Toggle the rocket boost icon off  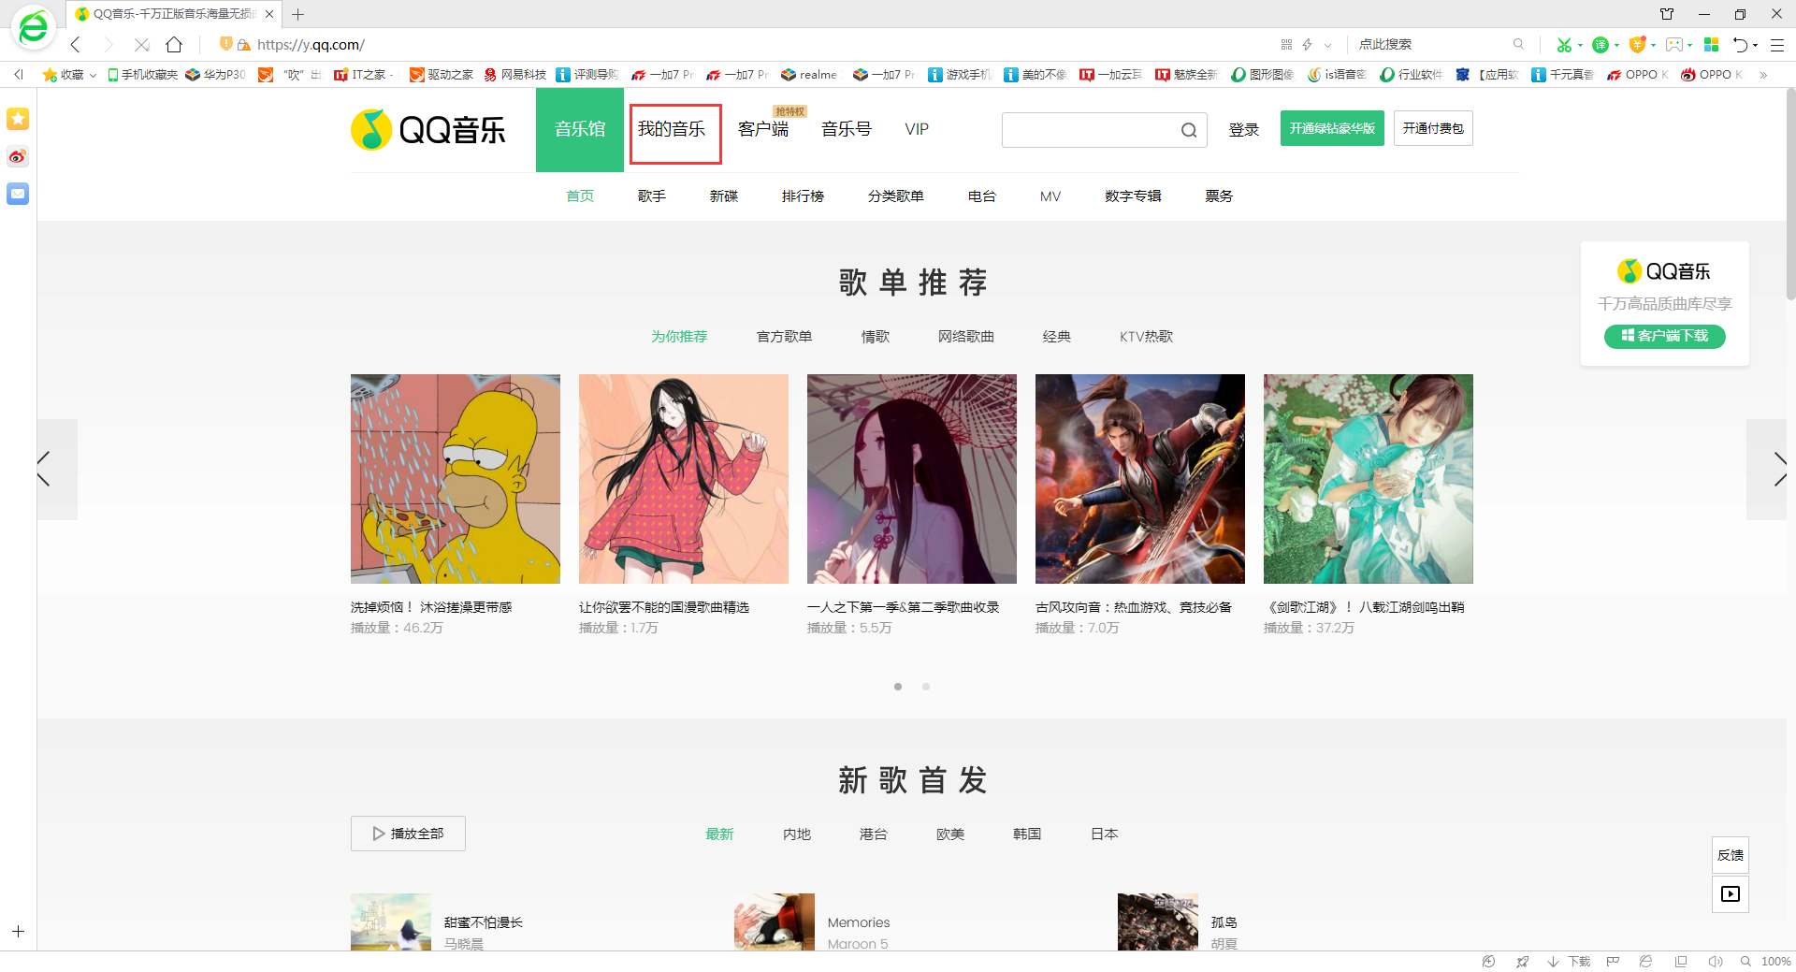click(1523, 961)
